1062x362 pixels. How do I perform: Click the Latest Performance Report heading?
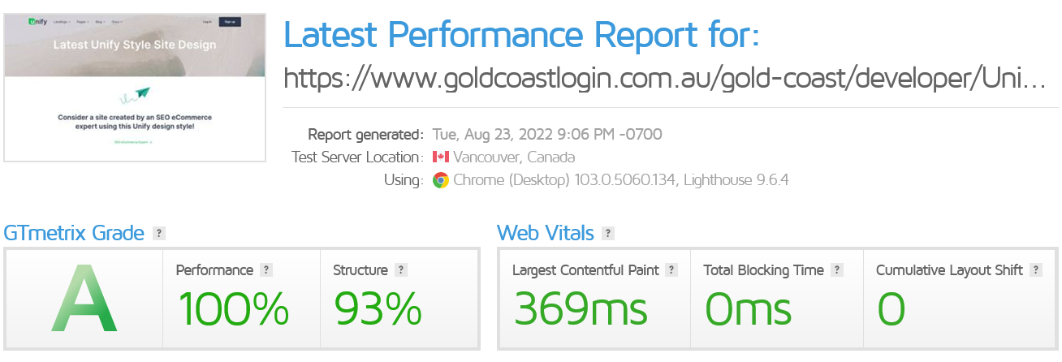[x=522, y=34]
